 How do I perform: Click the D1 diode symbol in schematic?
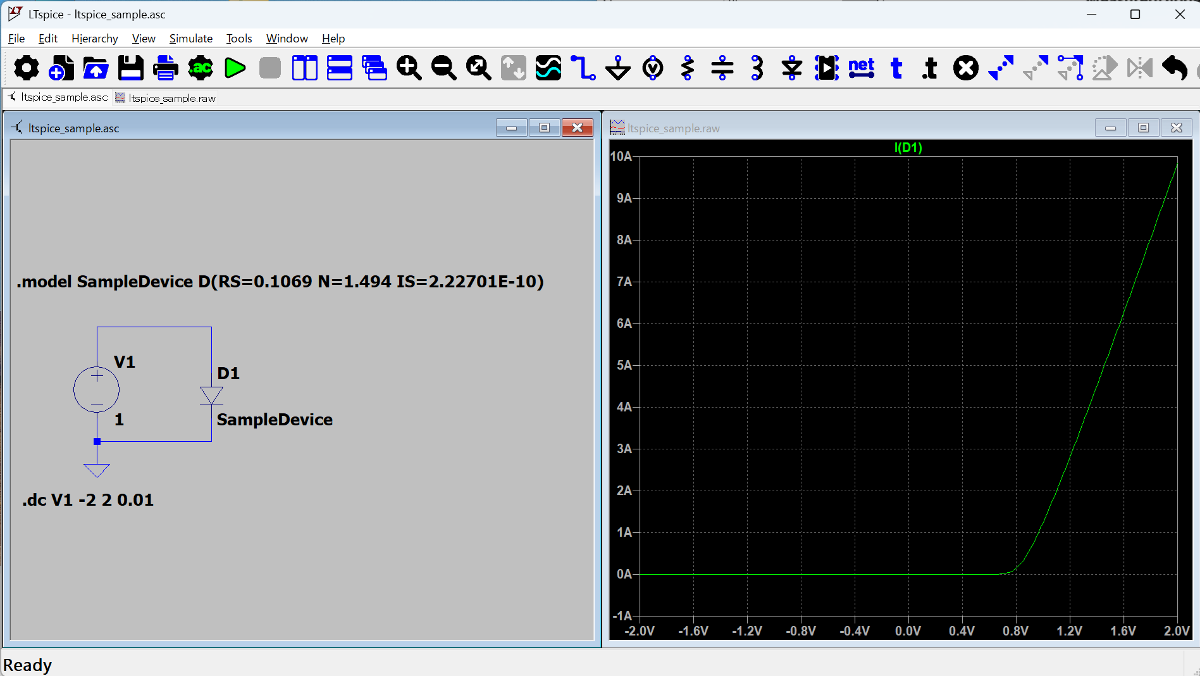point(211,396)
